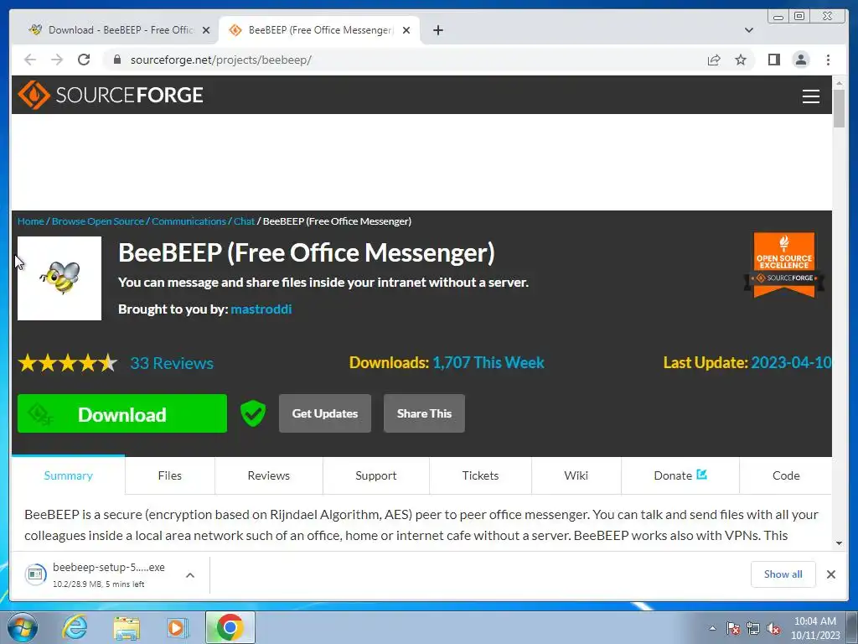Click the Share This button
This screenshot has height=644, width=858.
(424, 413)
